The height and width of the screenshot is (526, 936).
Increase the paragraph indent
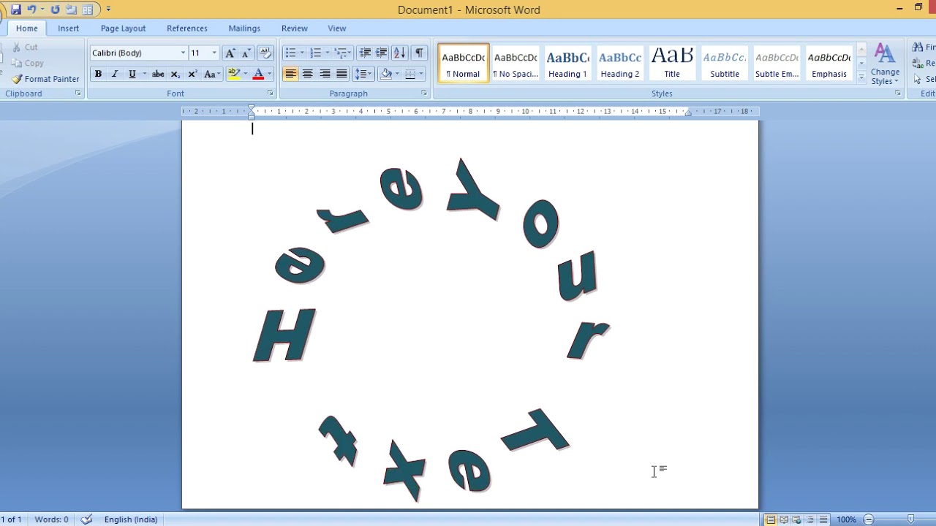click(x=381, y=53)
